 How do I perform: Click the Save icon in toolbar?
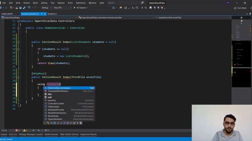click(x=20, y=8)
